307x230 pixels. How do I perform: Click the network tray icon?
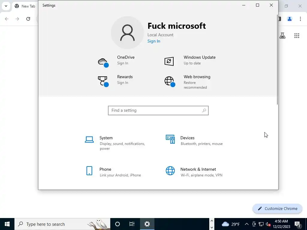[x=261, y=224]
